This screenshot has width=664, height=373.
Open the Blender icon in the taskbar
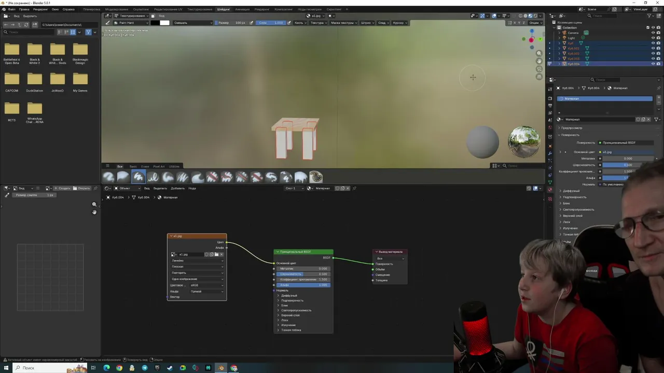[x=221, y=368]
